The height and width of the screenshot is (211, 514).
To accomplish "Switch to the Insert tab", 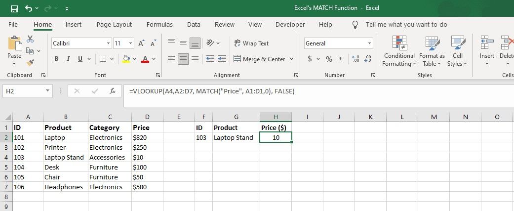I will pos(74,25).
